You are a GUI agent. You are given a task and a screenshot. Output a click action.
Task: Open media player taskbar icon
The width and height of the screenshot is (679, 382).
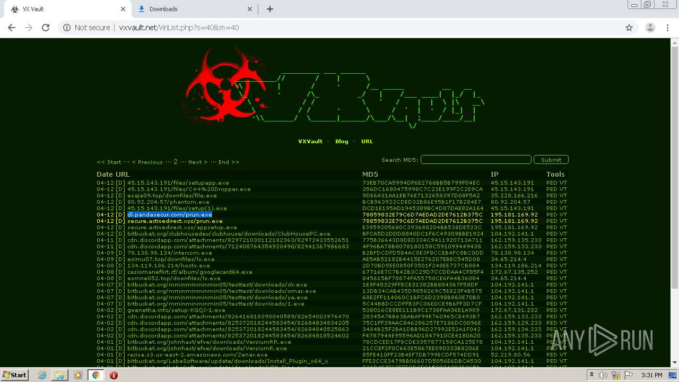coord(78,375)
